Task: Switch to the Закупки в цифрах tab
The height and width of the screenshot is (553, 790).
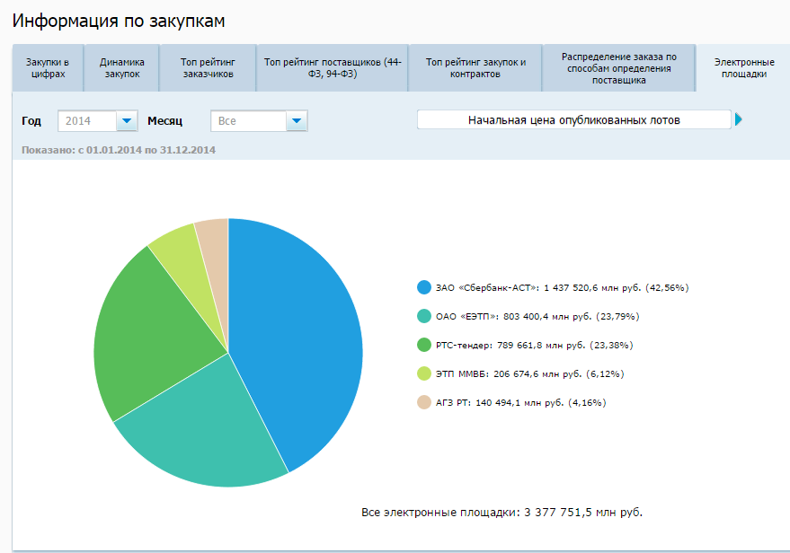Action: point(48,68)
